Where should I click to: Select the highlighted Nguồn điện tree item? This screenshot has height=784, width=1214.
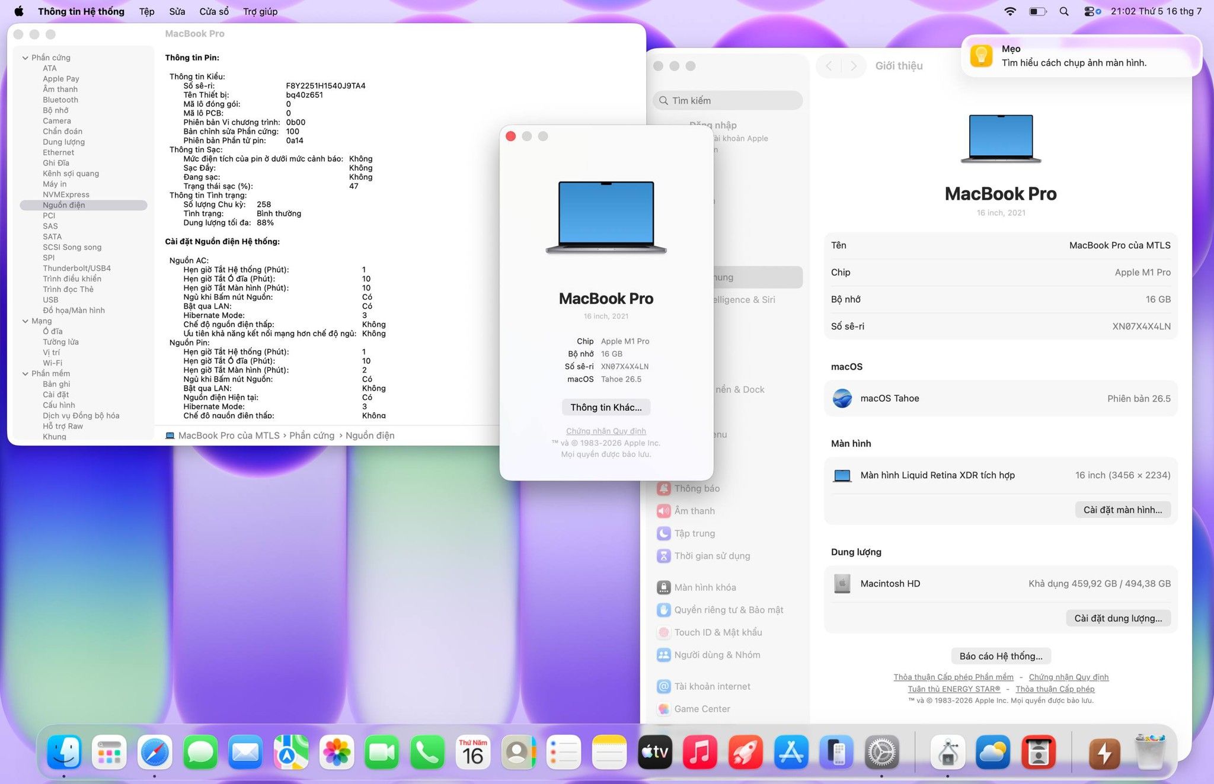click(x=84, y=205)
